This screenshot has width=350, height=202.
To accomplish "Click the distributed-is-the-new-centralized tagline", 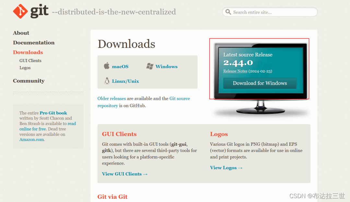I will [x=114, y=12].
